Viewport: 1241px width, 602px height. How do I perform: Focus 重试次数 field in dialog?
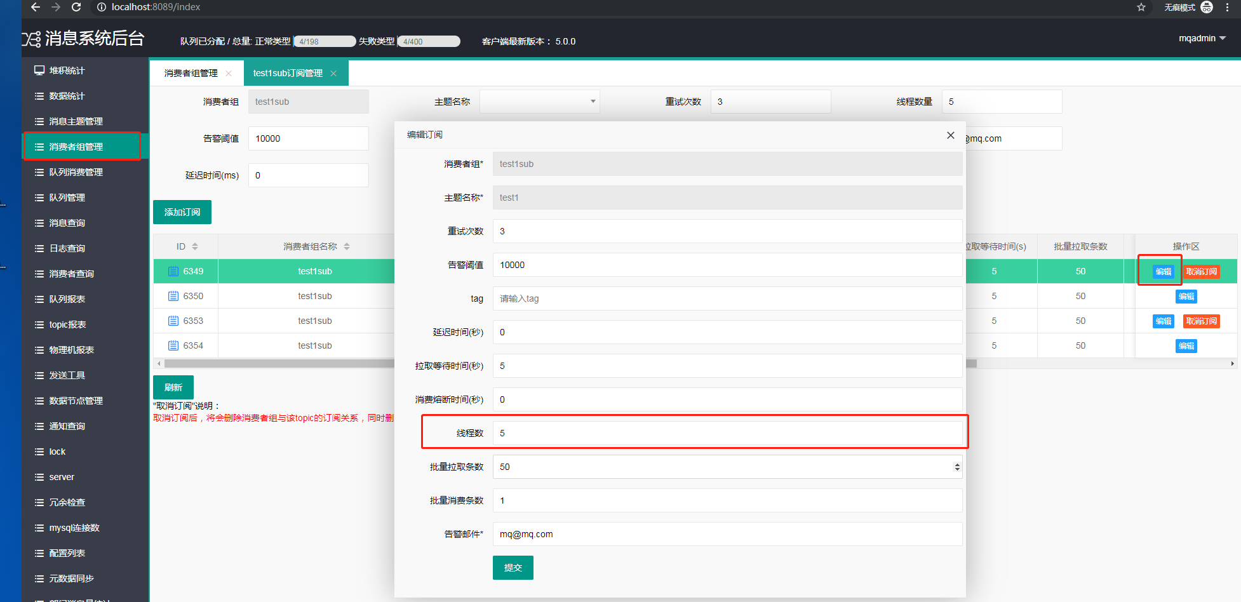(727, 231)
